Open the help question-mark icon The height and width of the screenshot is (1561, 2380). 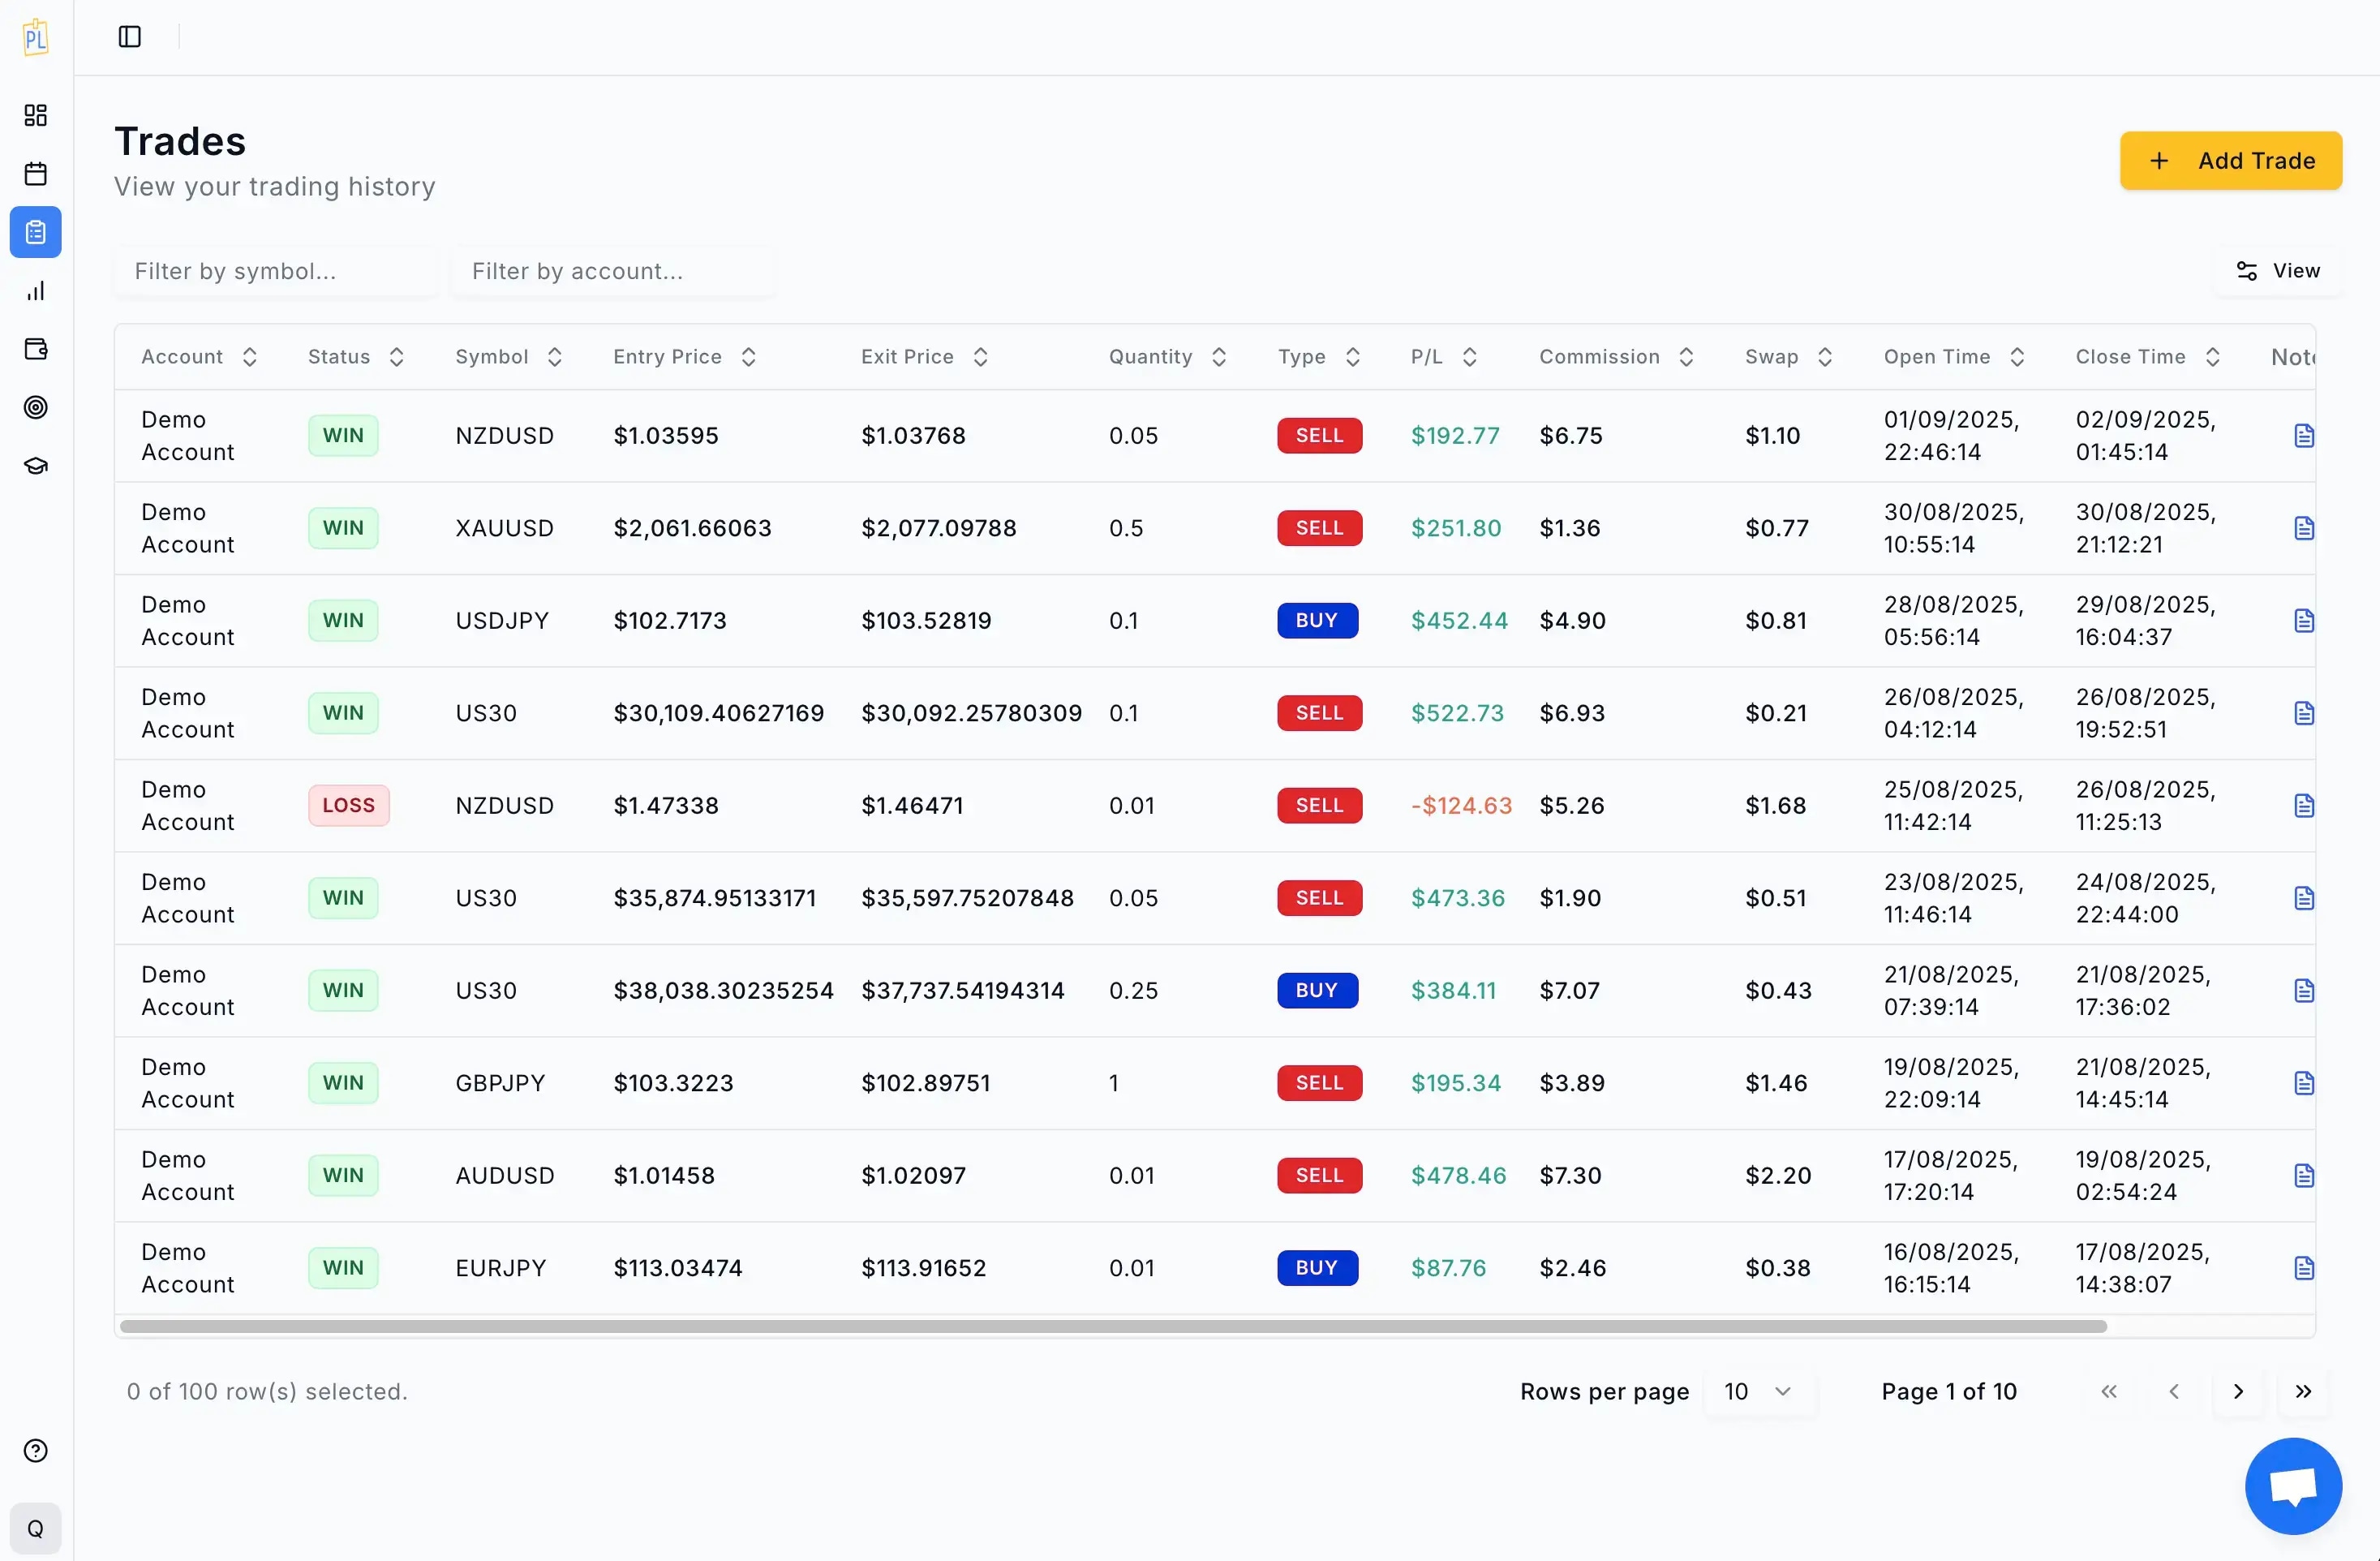36,1450
